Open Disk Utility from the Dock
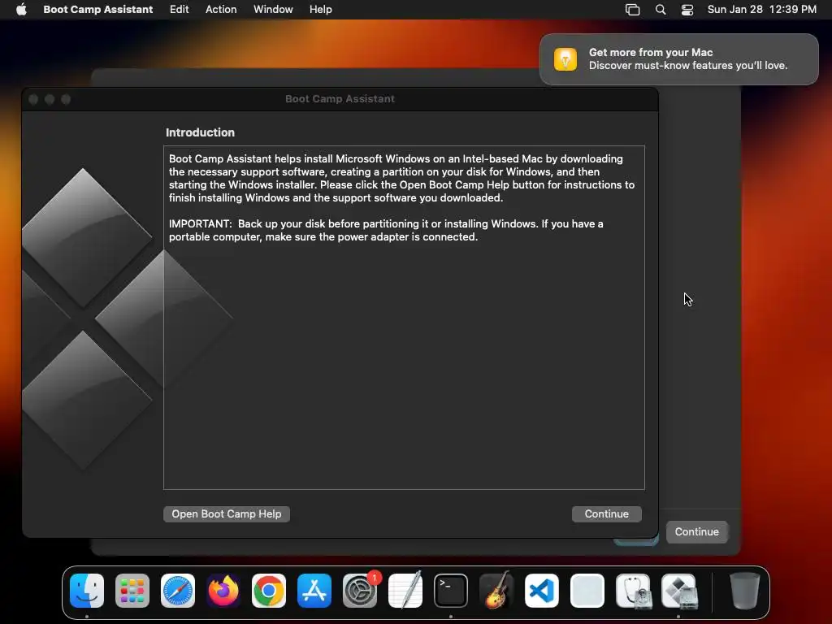The width and height of the screenshot is (832, 624). click(x=632, y=591)
